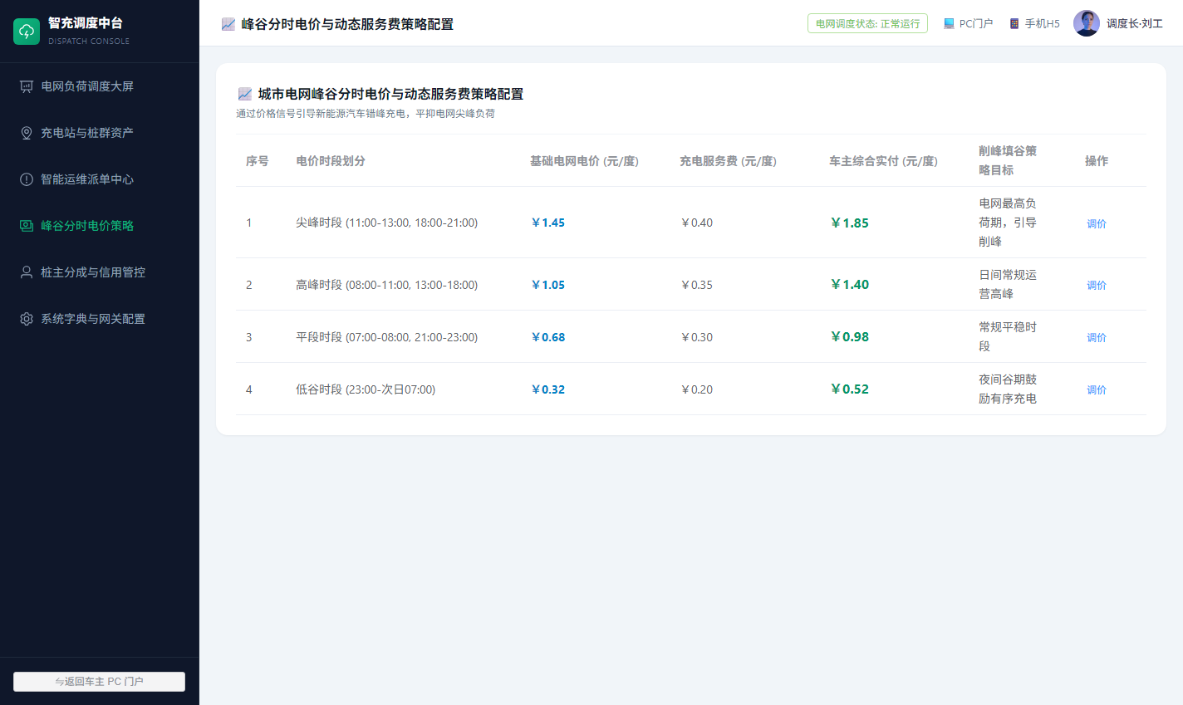
Task: Click service fee ¥0.35
Action: [x=696, y=285]
